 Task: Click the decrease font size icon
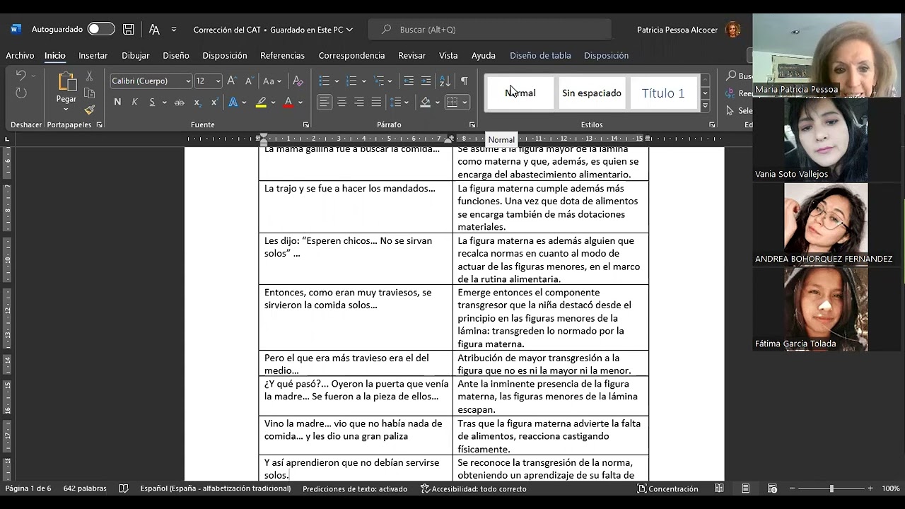(x=248, y=81)
